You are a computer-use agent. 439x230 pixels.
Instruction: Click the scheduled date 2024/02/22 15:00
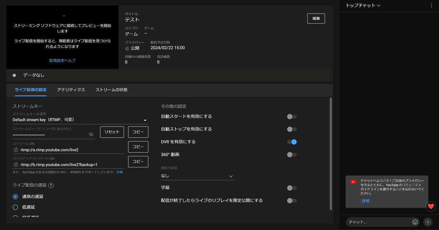tap(168, 48)
